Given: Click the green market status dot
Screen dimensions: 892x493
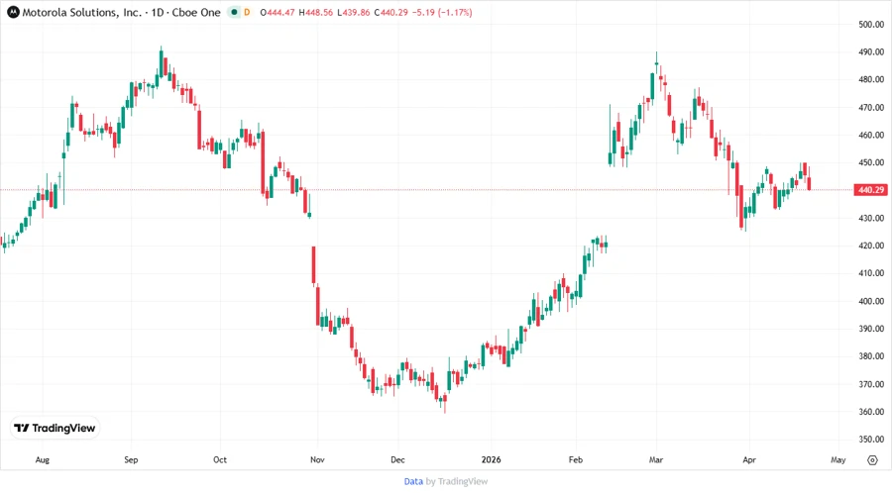Looking at the screenshot, I should pyautogui.click(x=234, y=13).
